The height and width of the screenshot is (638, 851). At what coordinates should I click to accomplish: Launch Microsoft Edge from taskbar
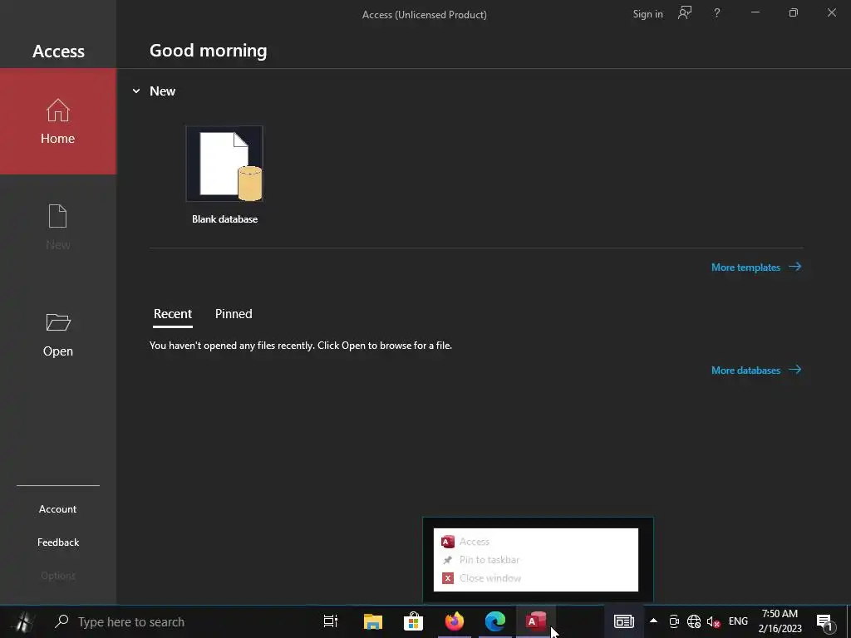pos(495,621)
